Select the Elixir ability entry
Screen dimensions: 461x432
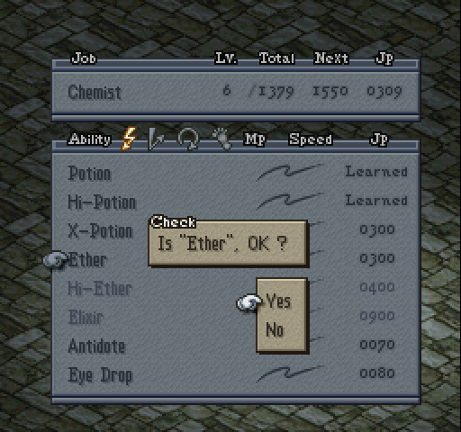(x=86, y=318)
